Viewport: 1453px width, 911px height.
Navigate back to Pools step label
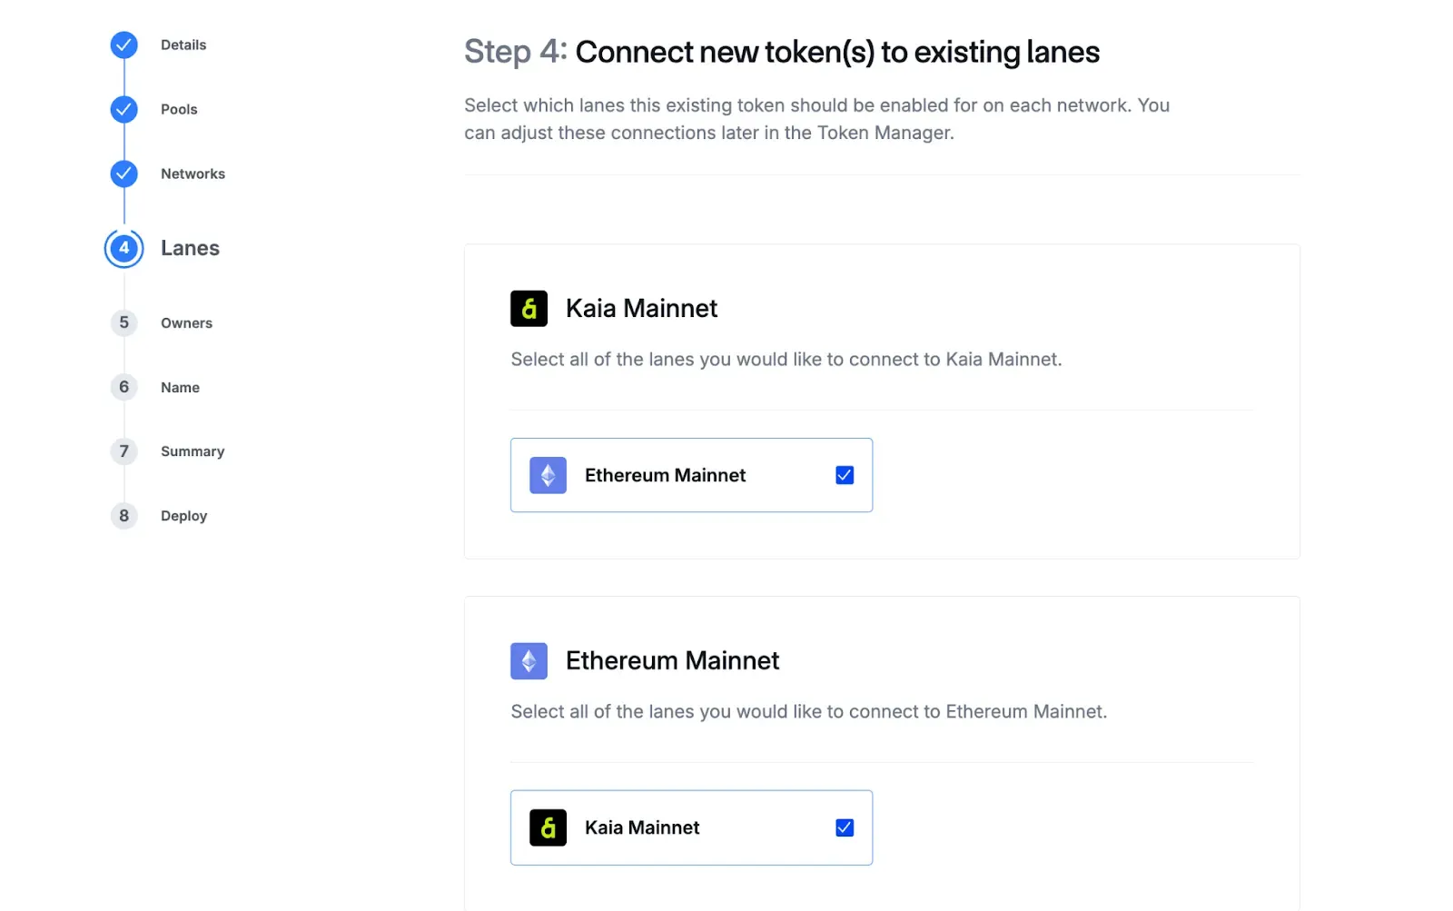pyautogui.click(x=179, y=110)
